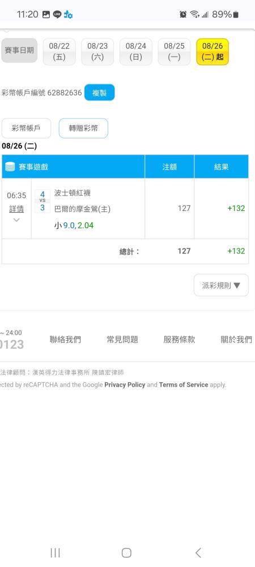Open the Privacy Policy link
255x567 pixels.
tap(125, 385)
